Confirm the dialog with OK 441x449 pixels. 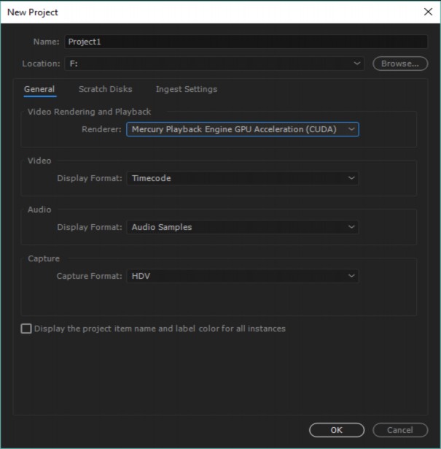click(x=336, y=430)
